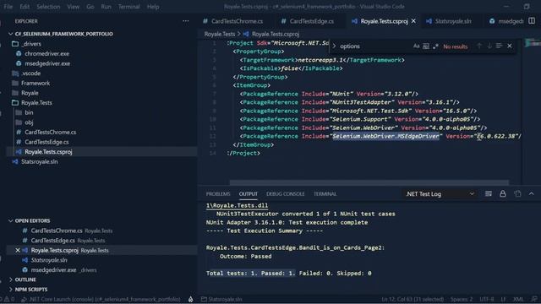
Task: Click the editor horizontal scrollbar
Action: point(369,182)
